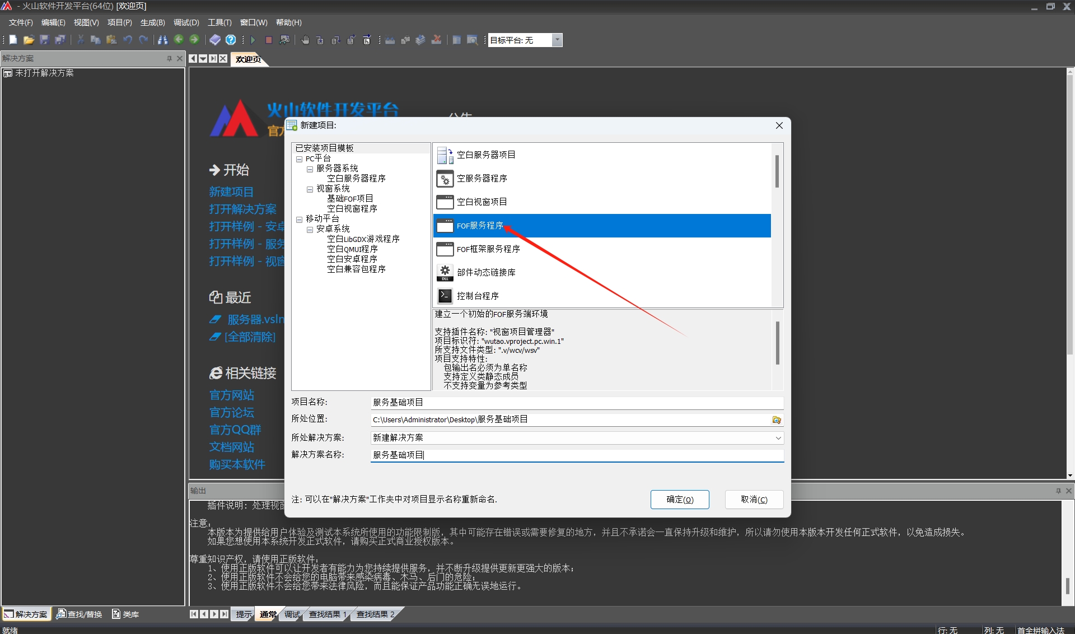Click the 所处位置 path field
This screenshot has height=634, width=1075.
pyautogui.click(x=570, y=419)
